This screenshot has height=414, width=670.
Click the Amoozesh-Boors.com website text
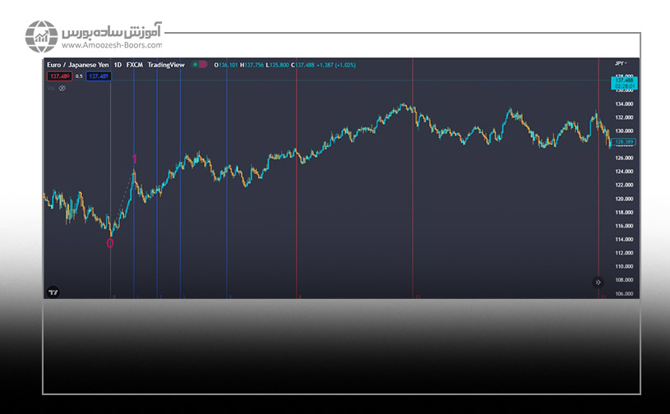click(112, 47)
